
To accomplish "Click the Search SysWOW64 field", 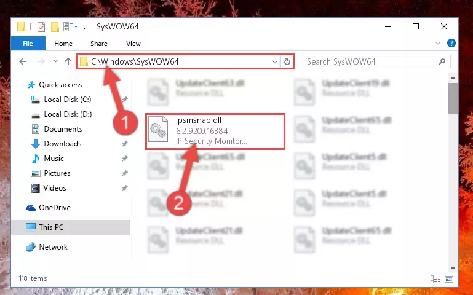I will [376, 62].
